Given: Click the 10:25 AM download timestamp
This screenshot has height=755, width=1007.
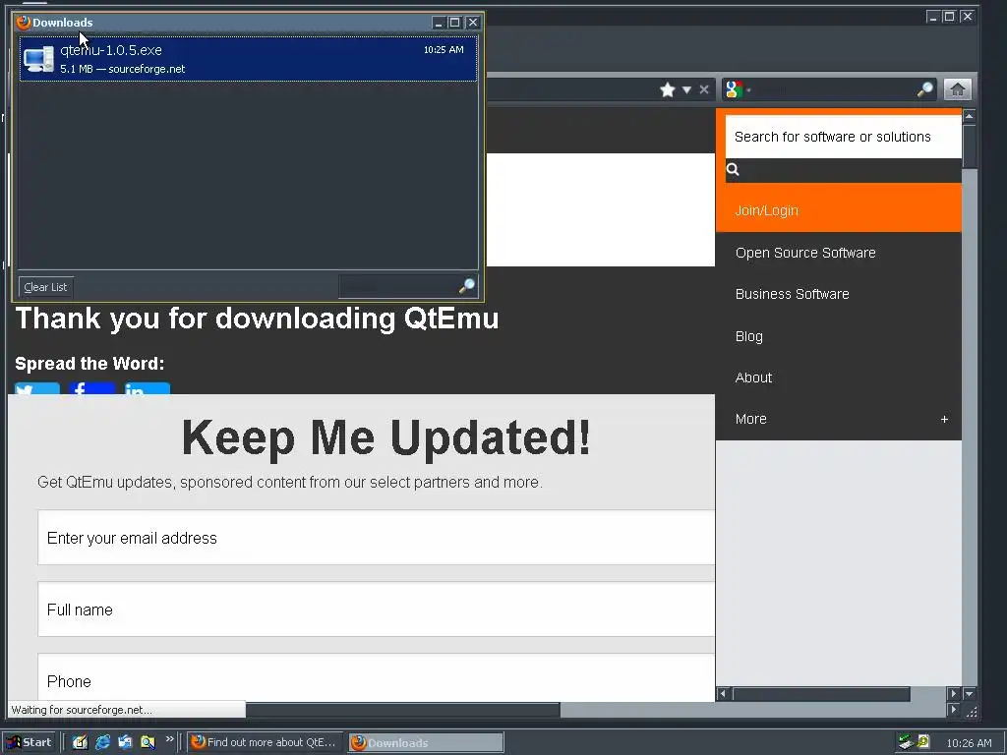Looking at the screenshot, I should point(444,49).
